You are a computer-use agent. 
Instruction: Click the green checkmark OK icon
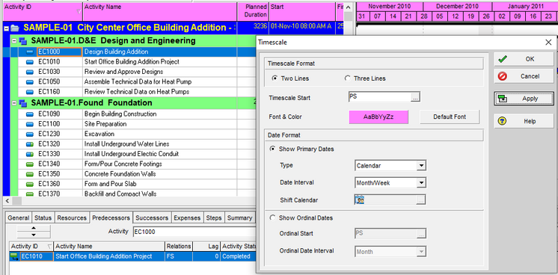(503, 59)
